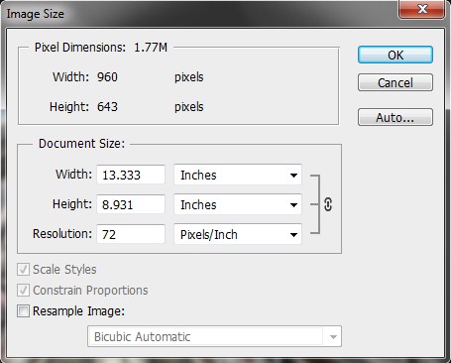Click the Resample Image label text
Viewport: 451px width, 363px height.
(x=78, y=311)
